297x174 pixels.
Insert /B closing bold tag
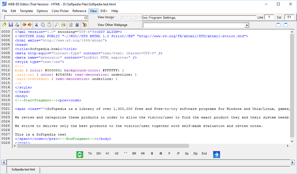pyautogui.click(x=161, y=153)
